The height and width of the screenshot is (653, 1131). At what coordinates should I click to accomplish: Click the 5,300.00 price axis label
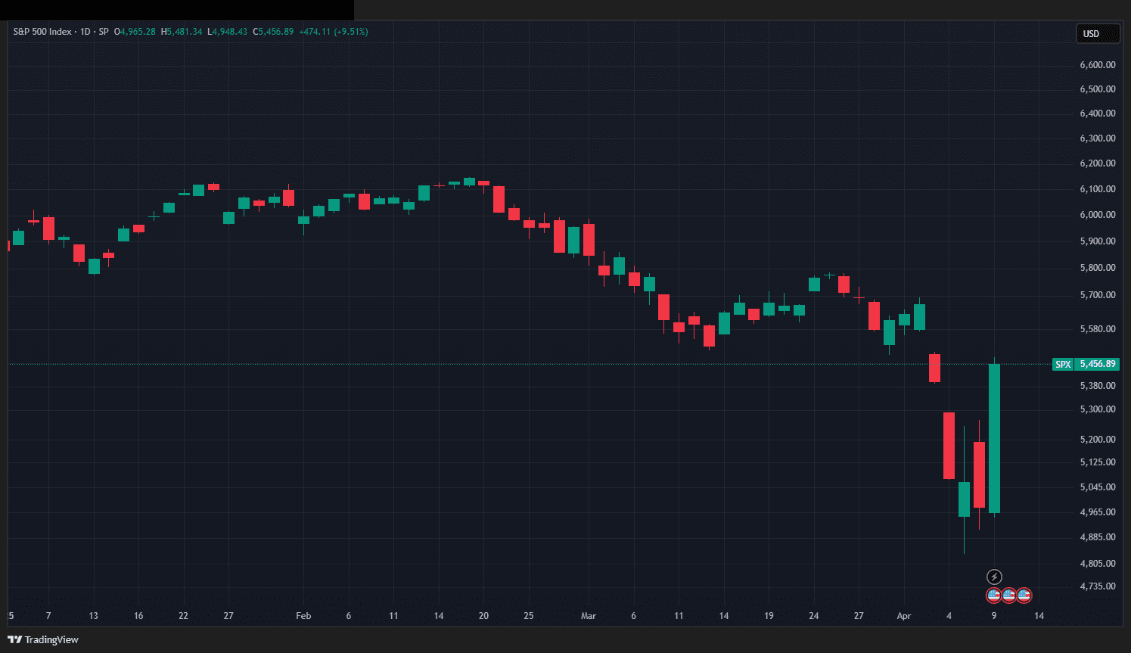coord(1098,409)
